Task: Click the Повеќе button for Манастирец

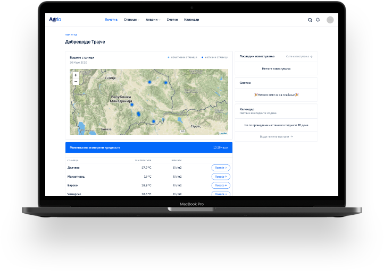Action: 221,177
